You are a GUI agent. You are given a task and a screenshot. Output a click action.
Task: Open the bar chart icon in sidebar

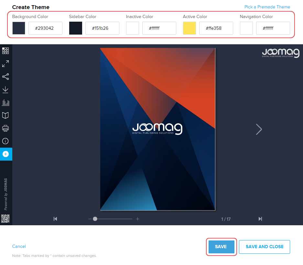[5, 103]
